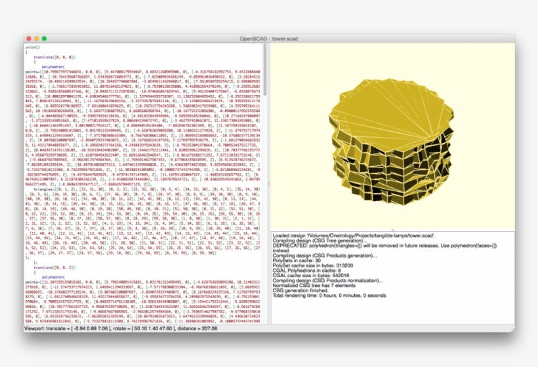Click the first 'translate([0, 0, 0])' line
This screenshot has height=367, width=538.
(x=54, y=57)
